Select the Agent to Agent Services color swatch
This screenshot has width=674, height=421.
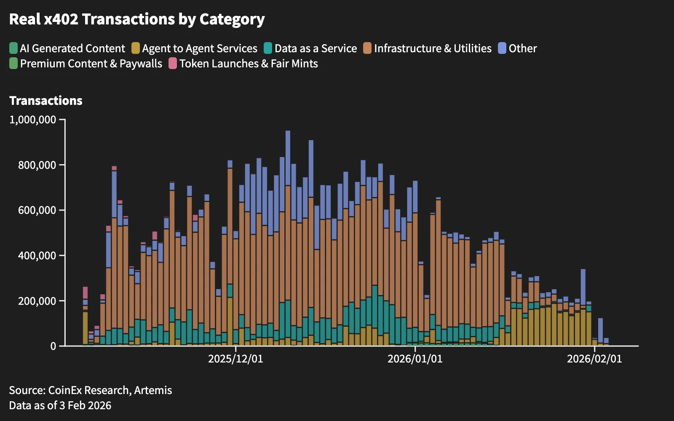pyautogui.click(x=136, y=48)
